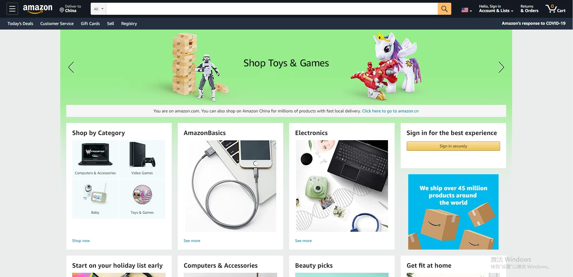
Task: Follow the link to amazon.cn
Action: 390,111
